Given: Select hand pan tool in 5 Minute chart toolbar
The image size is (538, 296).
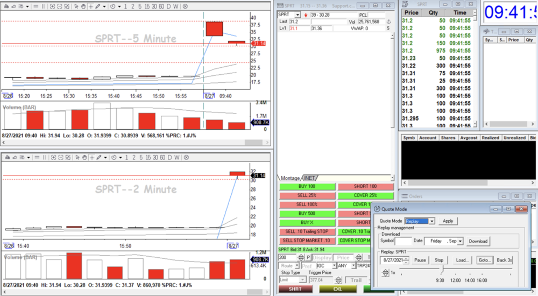Looking at the screenshot, I should pos(83,6).
